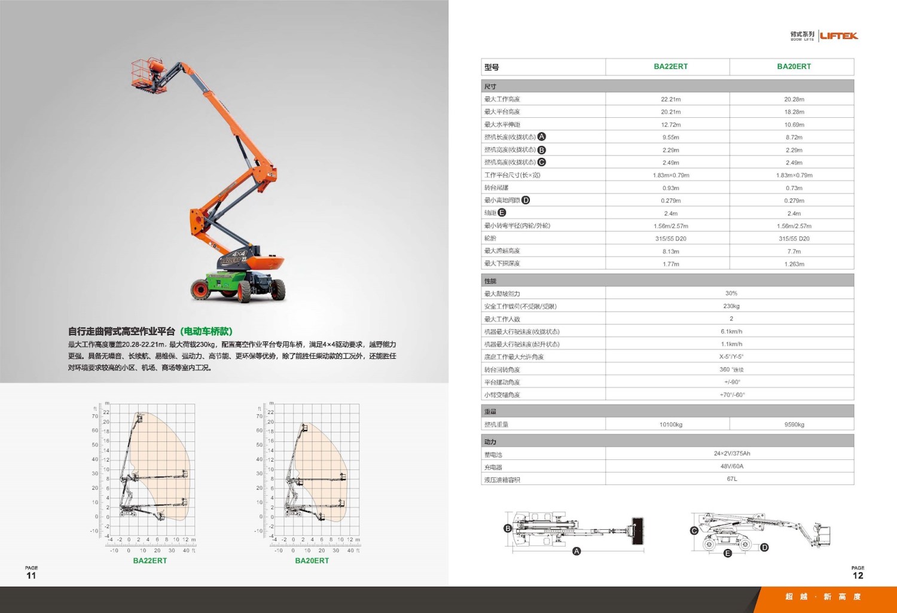Viewport: 897px width, 613px height.
Task: Click the 6.1km/h value cell
Action: click(731, 331)
